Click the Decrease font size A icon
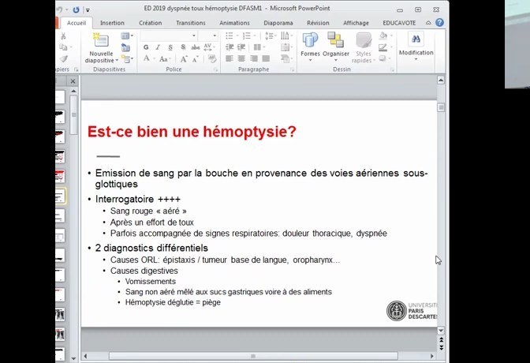 point(196,59)
